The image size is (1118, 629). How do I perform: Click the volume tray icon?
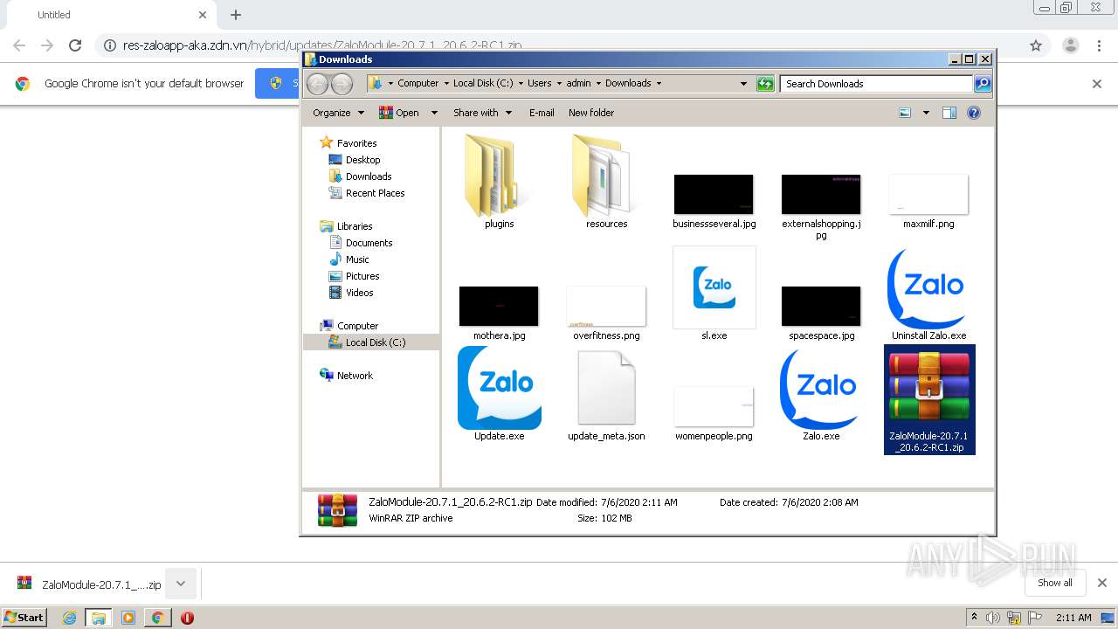(993, 618)
